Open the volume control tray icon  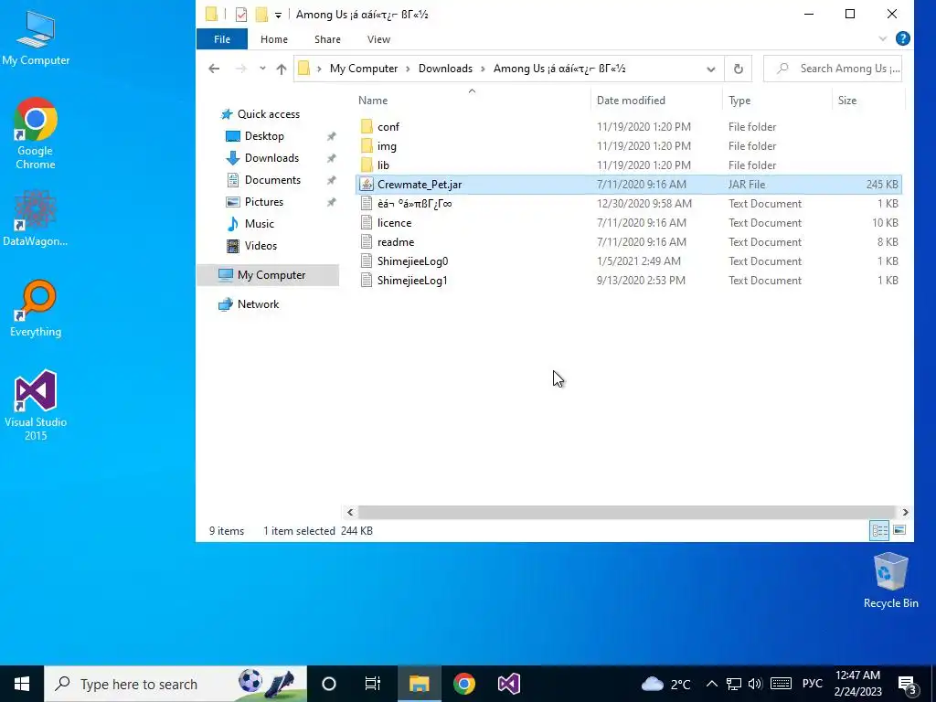click(754, 684)
